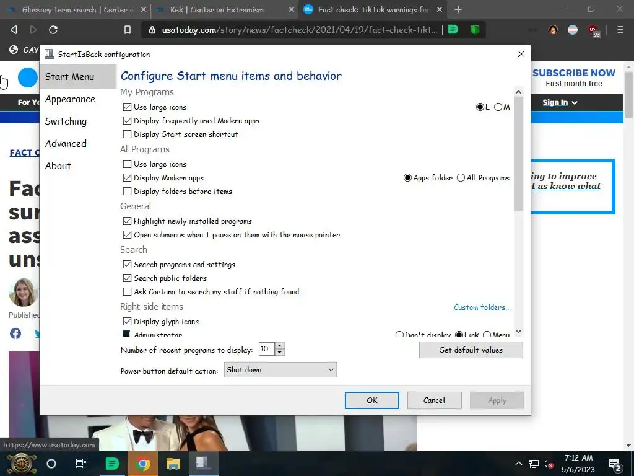The width and height of the screenshot is (634, 476).
Task: Confirm settings with OK button
Action: click(372, 400)
